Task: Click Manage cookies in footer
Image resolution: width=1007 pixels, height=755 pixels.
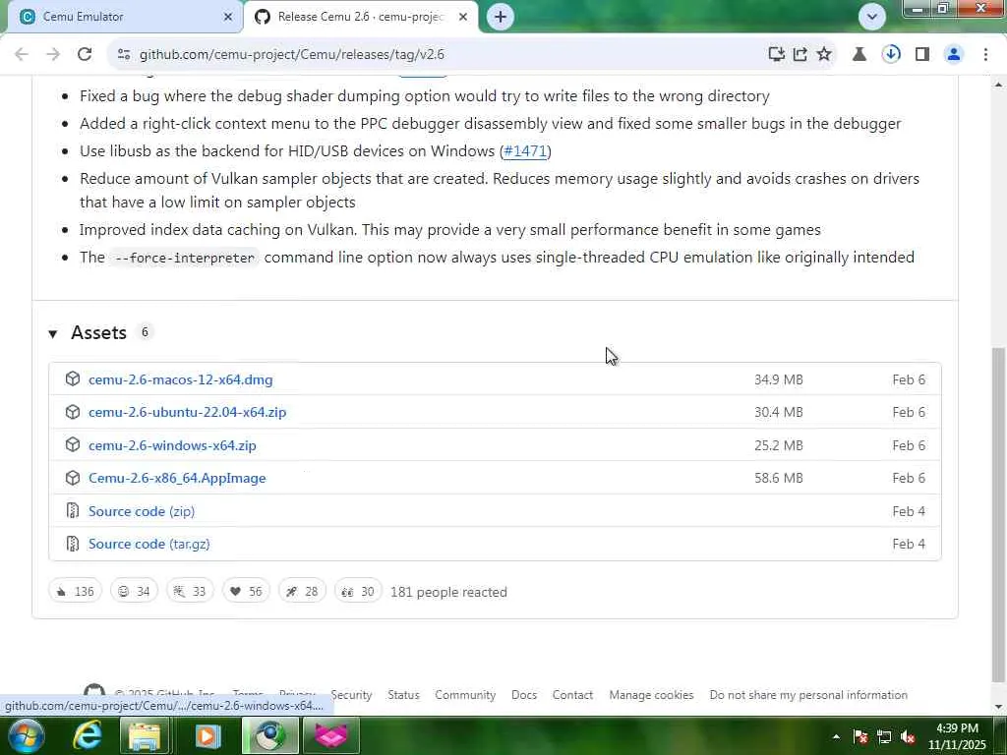Action: tap(651, 695)
